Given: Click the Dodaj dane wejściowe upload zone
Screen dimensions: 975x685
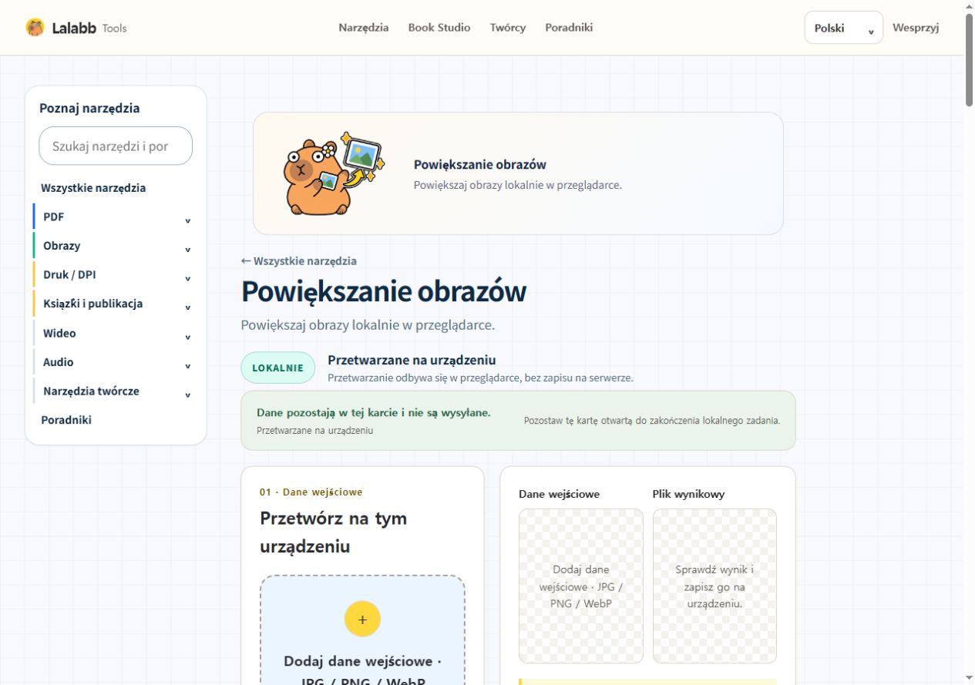Looking at the screenshot, I should (x=362, y=630).
